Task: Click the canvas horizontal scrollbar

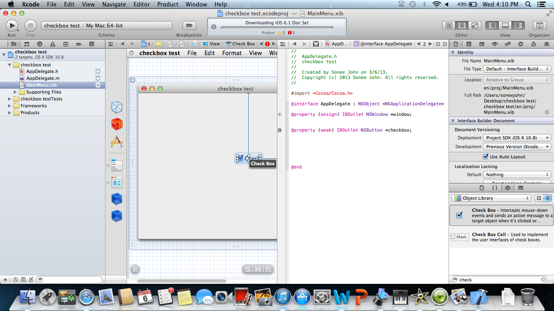Action: tap(182, 281)
